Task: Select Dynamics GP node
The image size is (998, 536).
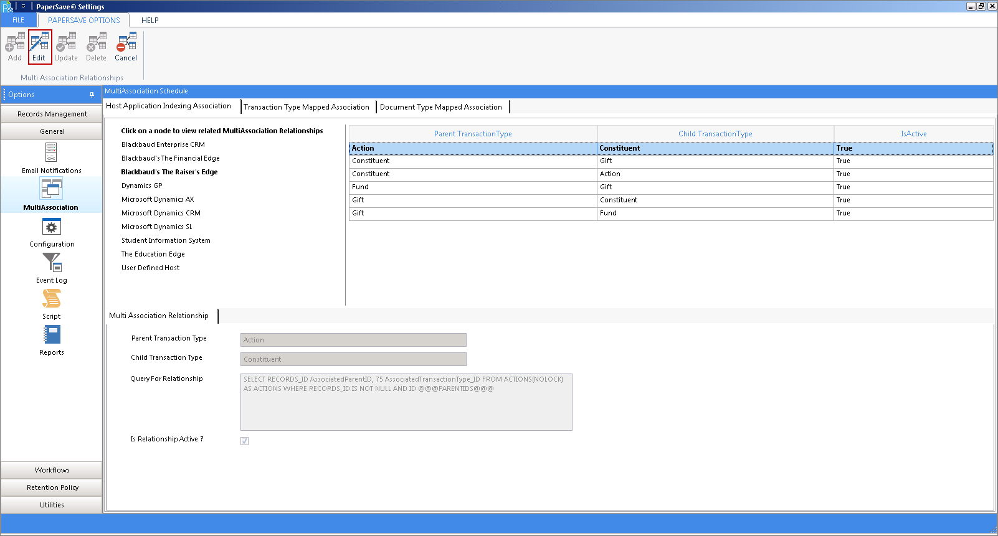Action: 142,186
